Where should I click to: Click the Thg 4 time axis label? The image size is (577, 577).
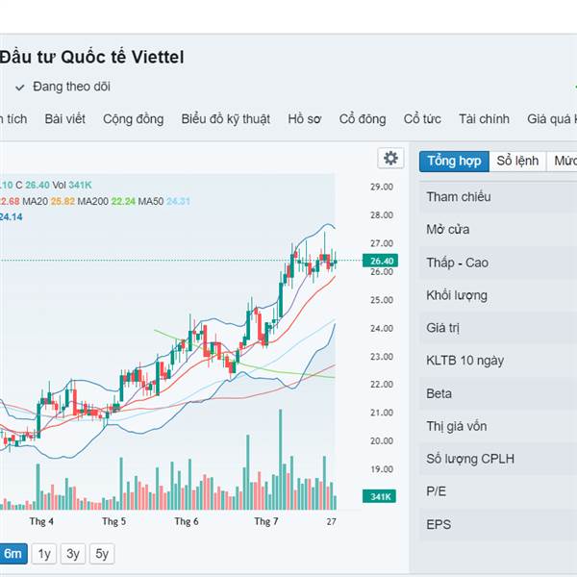pos(41,521)
